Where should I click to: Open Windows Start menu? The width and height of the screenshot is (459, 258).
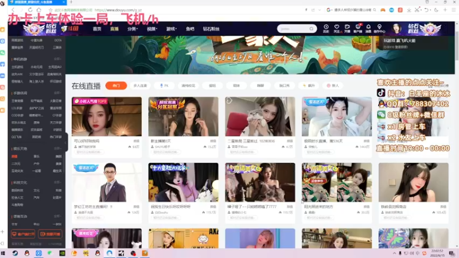[x=3, y=253]
